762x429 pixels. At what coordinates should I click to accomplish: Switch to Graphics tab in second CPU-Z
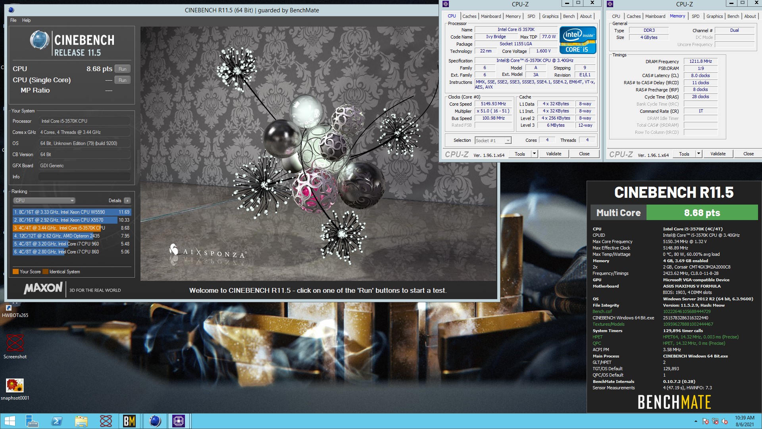pyautogui.click(x=715, y=16)
